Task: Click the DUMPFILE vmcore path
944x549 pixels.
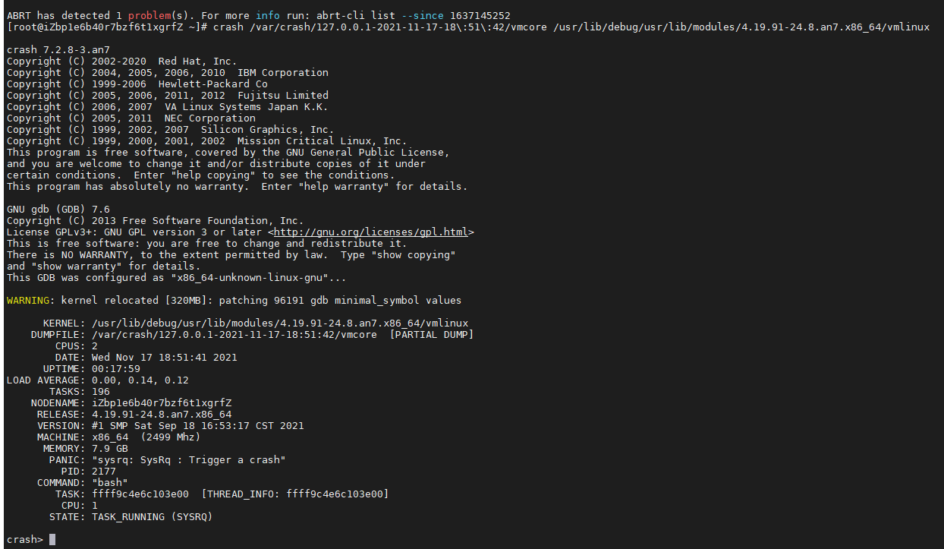Action: click(x=234, y=334)
